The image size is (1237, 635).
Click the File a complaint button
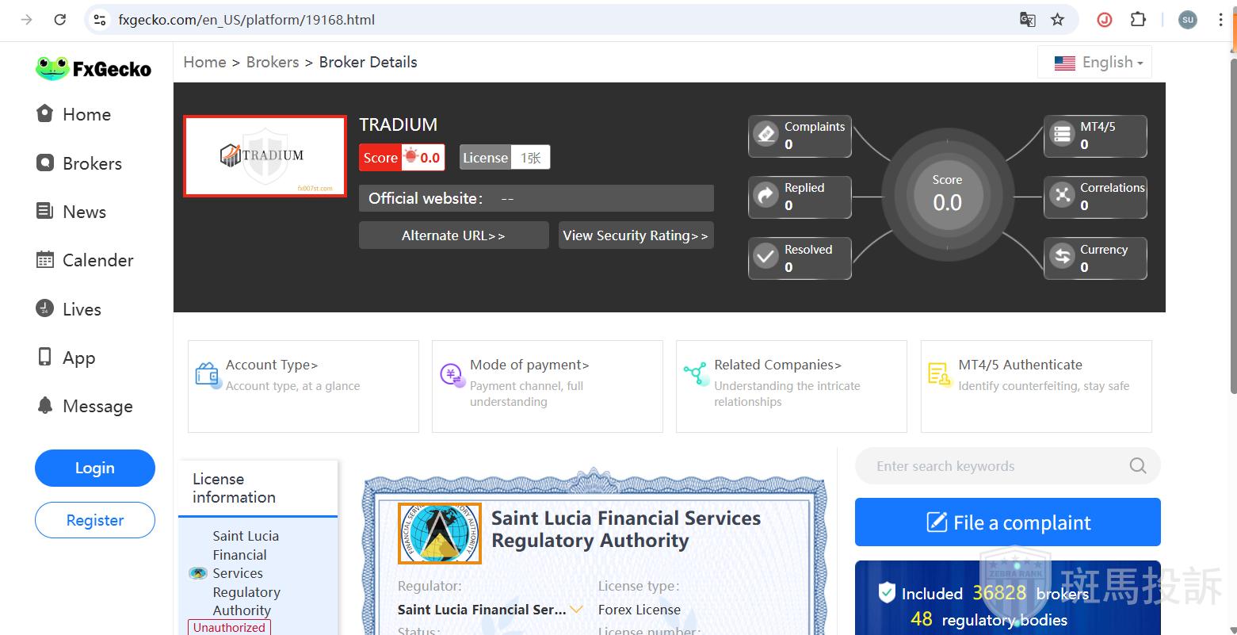coord(1007,522)
